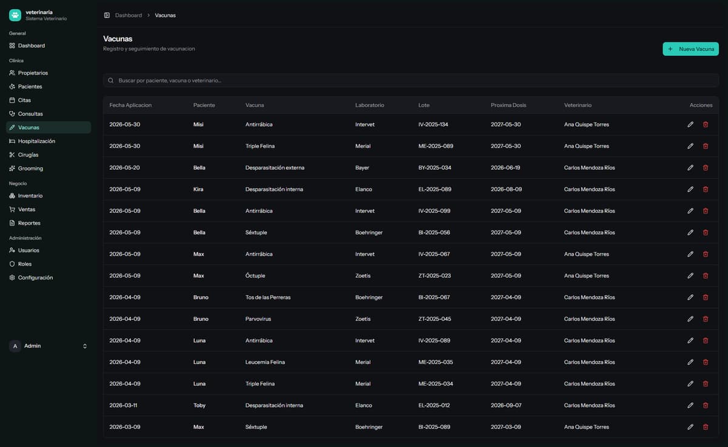The height and width of the screenshot is (447, 728).
Task: Go to Cirugías
Action: point(49,155)
